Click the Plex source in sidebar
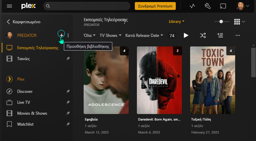 (x=21, y=79)
